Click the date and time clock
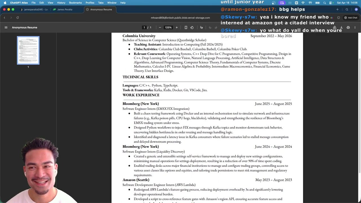Image resolution: width=361 pixels, height=203 pixels. pyautogui.click(x=347, y=3)
